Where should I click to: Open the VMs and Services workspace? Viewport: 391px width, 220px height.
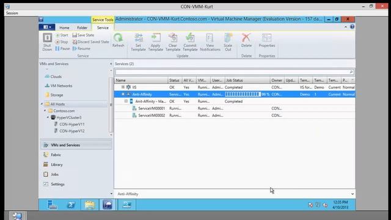pyautogui.click(x=76, y=145)
